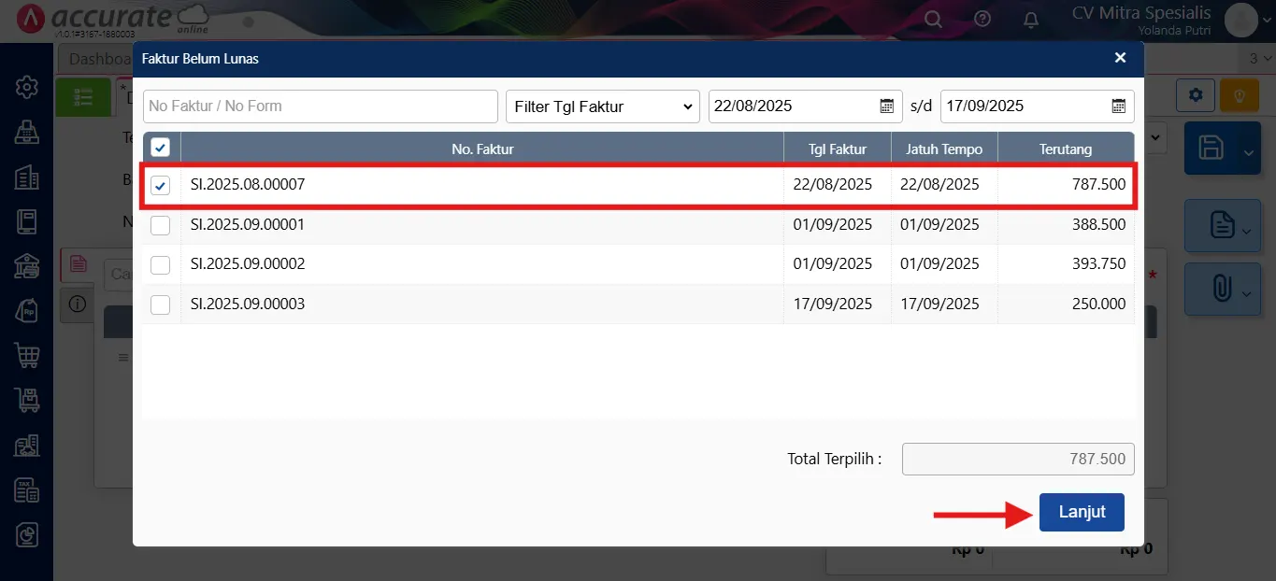Open the Filter Tgl Faktur dropdown
The image size is (1276, 581).
602,106
